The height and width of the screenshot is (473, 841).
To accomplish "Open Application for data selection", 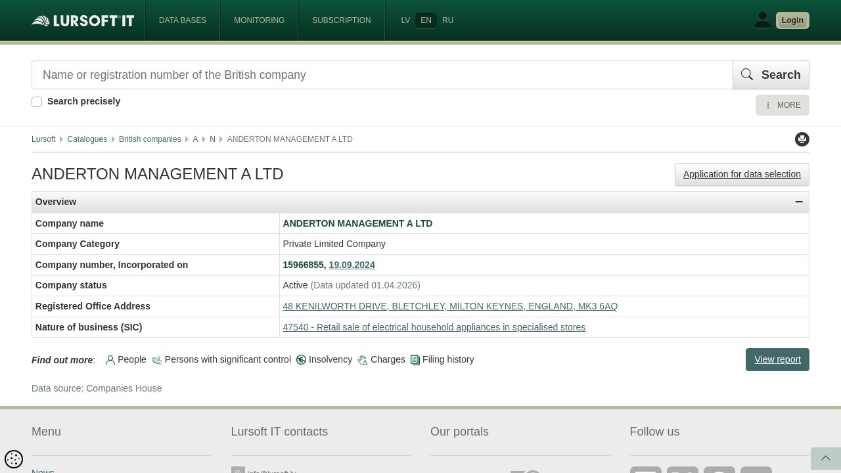I will [742, 174].
